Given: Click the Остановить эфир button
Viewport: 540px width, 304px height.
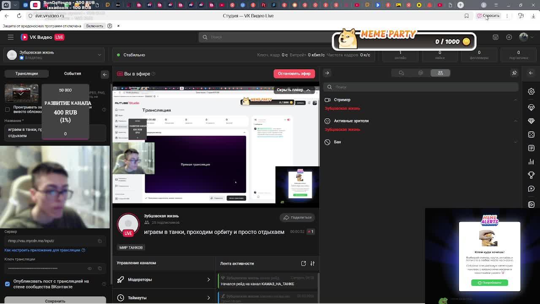Looking at the screenshot, I should click(x=294, y=73).
